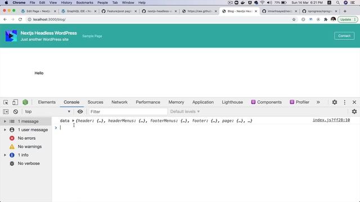Open the Chrome extensions puzzle icon
This screenshot has width=360, height=202.
coord(326,20)
